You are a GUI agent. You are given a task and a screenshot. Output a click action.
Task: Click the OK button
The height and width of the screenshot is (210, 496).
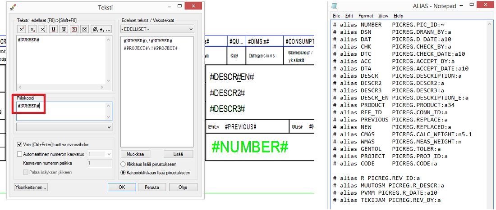coord(122,187)
